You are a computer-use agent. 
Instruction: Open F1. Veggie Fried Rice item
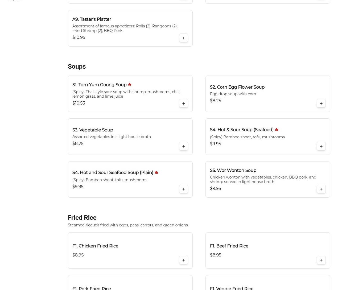click(232, 288)
